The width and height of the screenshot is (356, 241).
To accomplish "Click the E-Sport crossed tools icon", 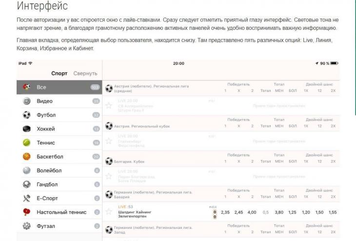I will 26,199.
